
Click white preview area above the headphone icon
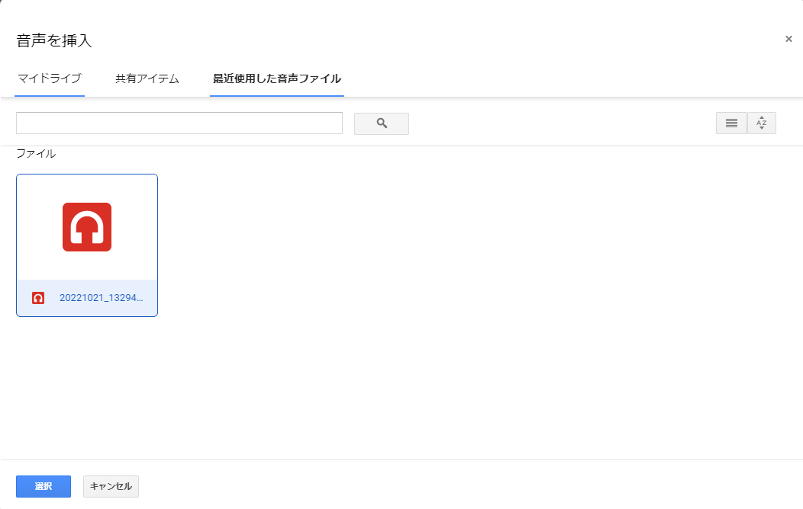(x=87, y=187)
